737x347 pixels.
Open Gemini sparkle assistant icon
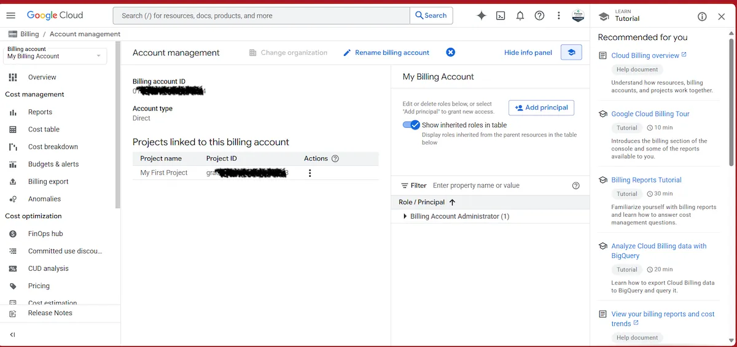[482, 15]
